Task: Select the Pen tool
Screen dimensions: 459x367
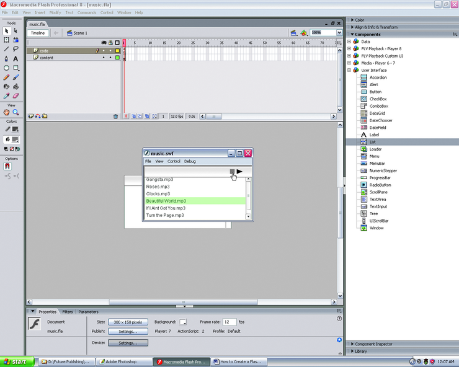Action: [6, 58]
